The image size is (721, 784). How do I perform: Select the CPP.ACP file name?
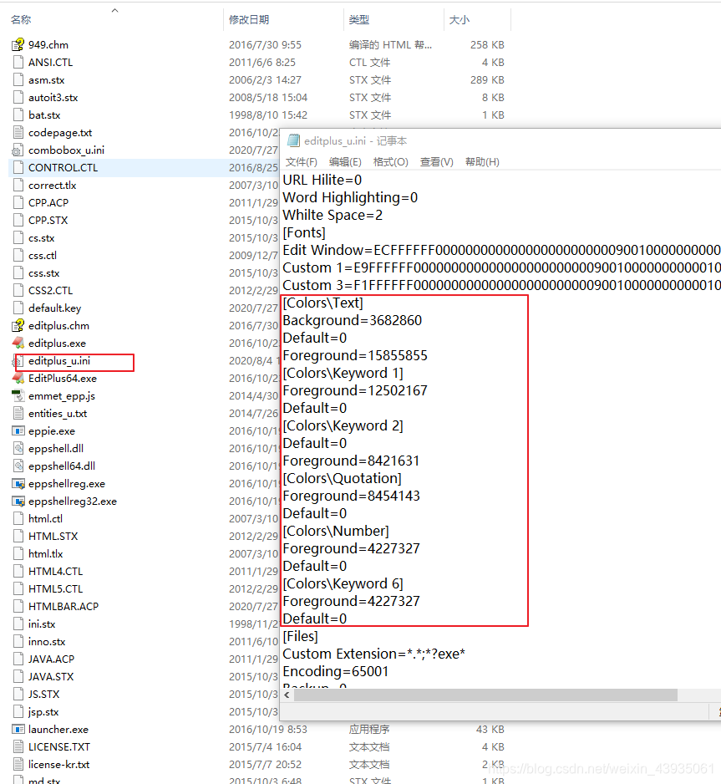[48, 203]
